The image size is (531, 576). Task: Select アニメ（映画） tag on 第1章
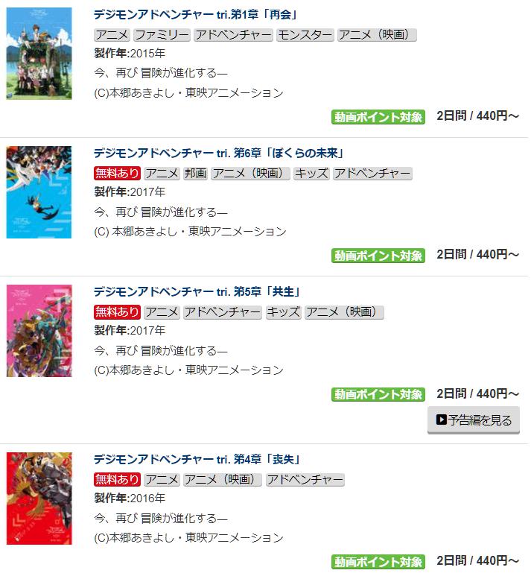(377, 35)
